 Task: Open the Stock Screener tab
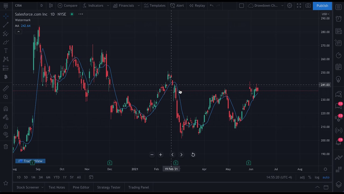[x=28, y=187]
